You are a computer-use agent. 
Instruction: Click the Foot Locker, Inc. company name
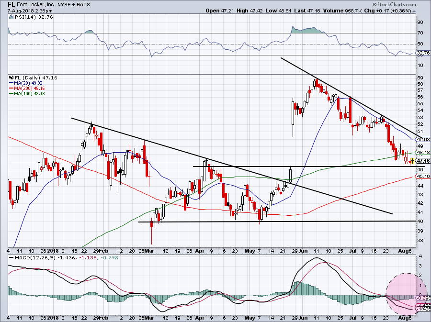pos(36,4)
